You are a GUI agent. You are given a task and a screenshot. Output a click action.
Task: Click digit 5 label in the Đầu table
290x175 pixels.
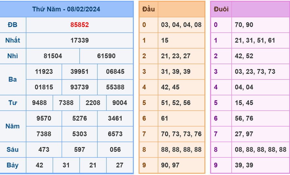pyautogui.click(x=144, y=103)
